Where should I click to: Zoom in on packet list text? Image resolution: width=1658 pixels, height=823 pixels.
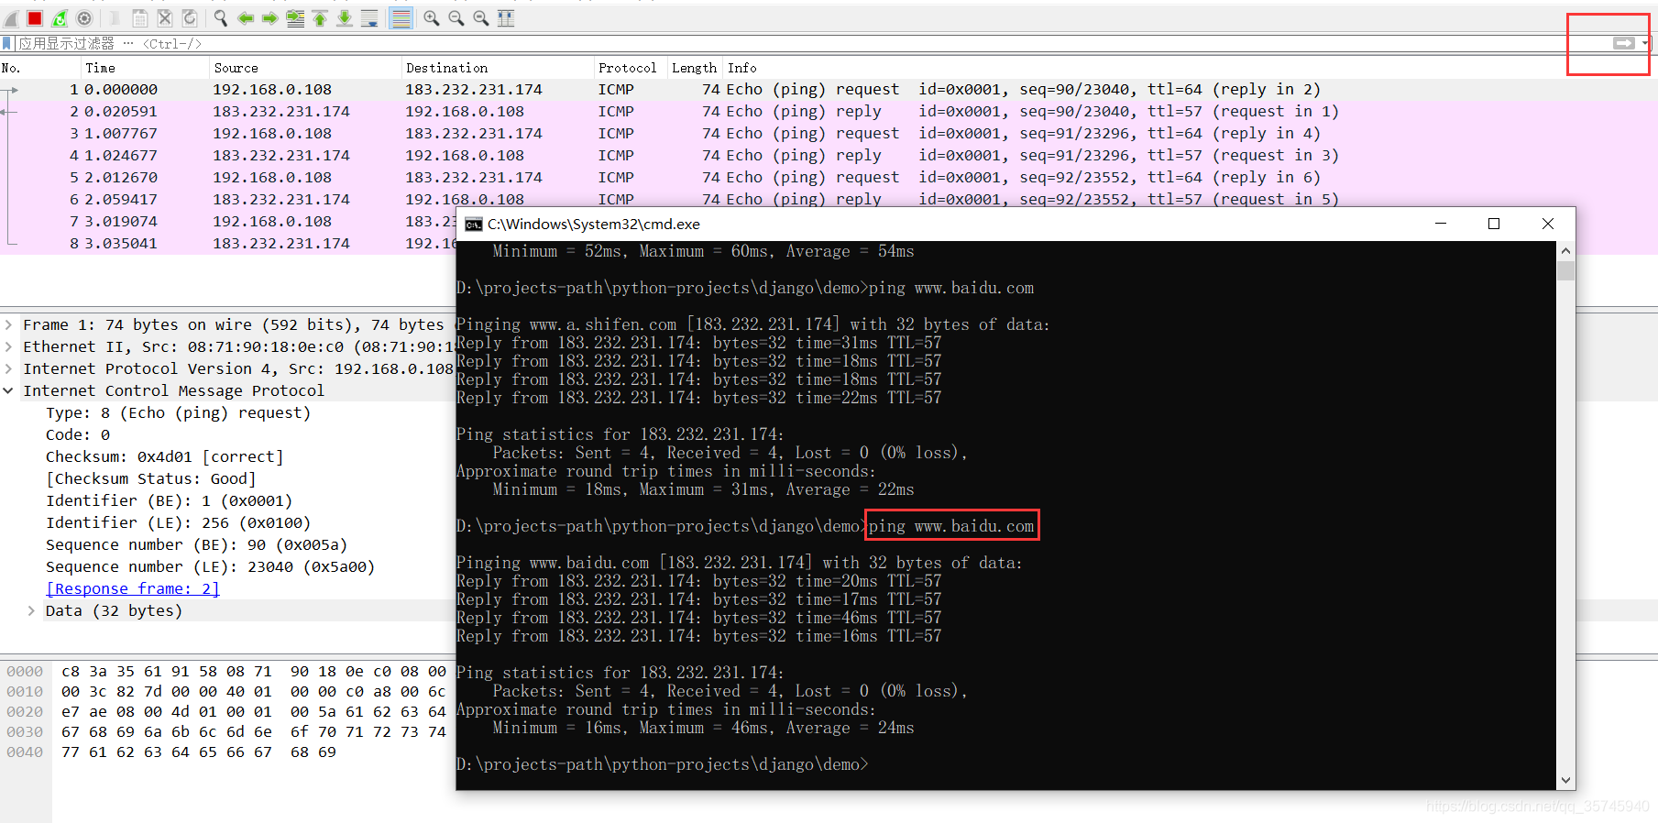click(432, 18)
